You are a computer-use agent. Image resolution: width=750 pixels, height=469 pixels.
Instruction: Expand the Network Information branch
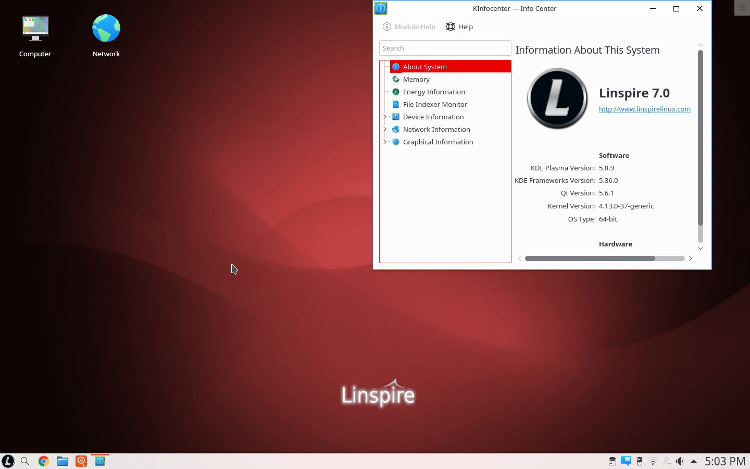pyautogui.click(x=385, y=129)
